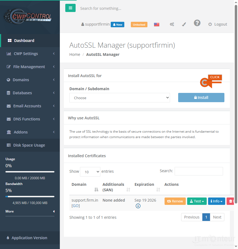Click the paintbrush theme icon
238x249 pixels.
(x=184, y=24)
